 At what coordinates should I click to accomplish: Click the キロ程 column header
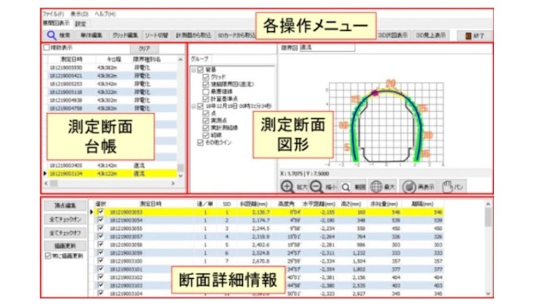[113, 60]
